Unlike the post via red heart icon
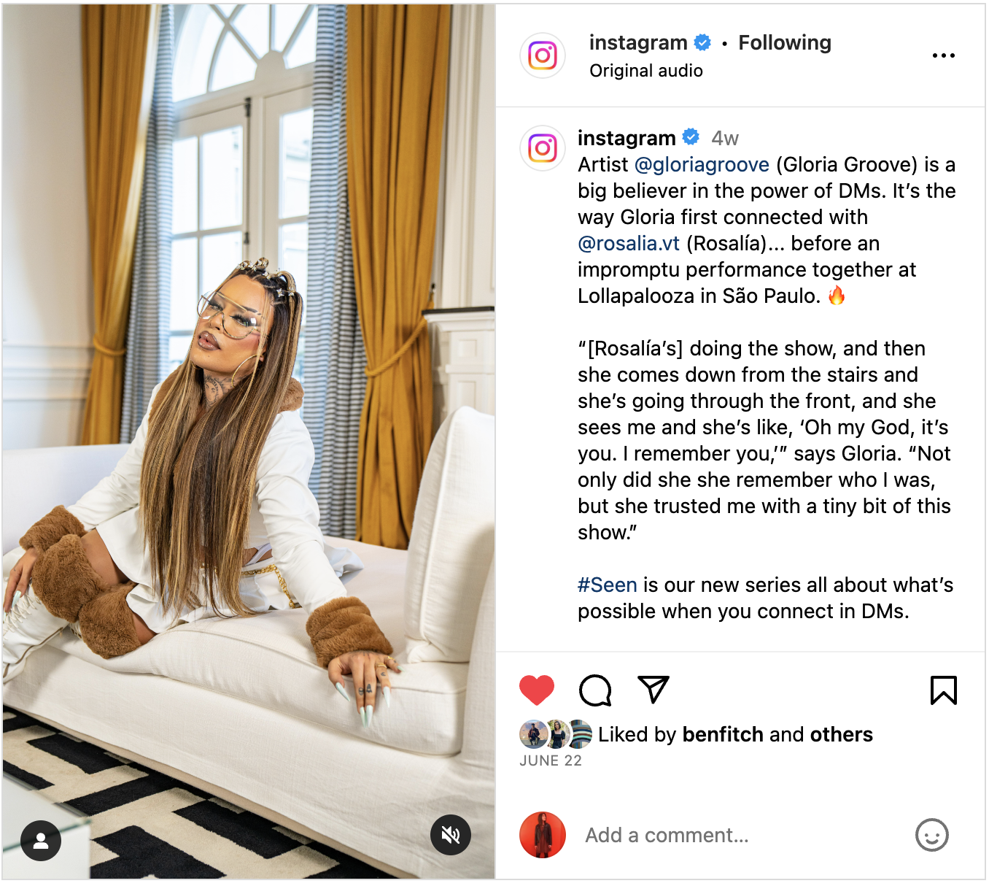This screenshot has width=989, height=886. click(537, 690)
